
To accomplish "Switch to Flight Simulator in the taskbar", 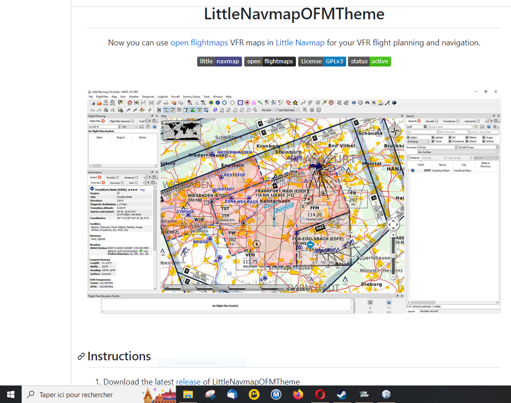I will tap(364, 394).
